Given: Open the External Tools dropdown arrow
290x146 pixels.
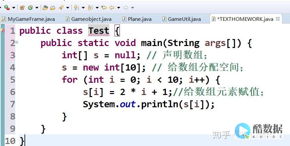Looking at the screenshot, I should click(14, 8).
